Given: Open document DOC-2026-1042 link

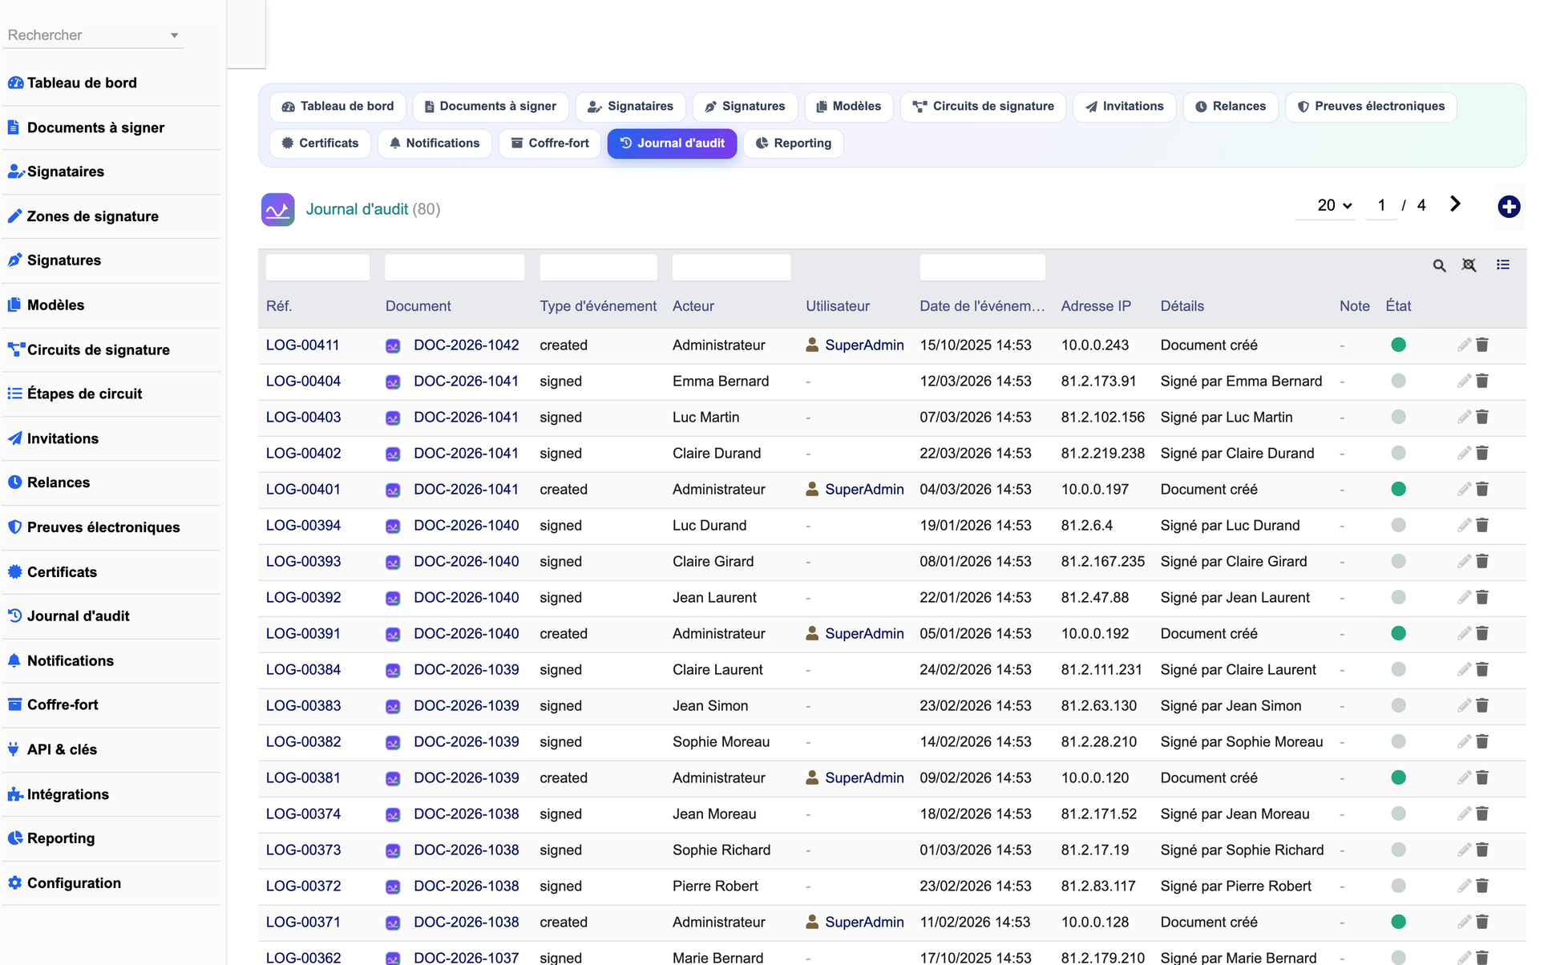Looking at the screenshot, I should [466, 345].
